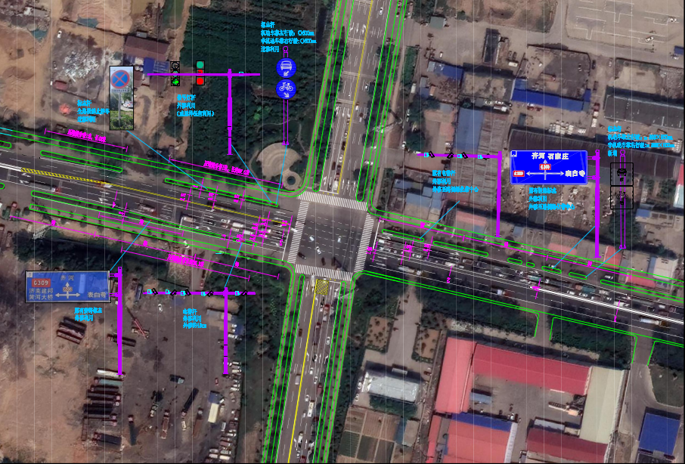Click cyan annotation text below blue direction sign
This screenshot has width=685, height=464.
click(x=550, y=198)
